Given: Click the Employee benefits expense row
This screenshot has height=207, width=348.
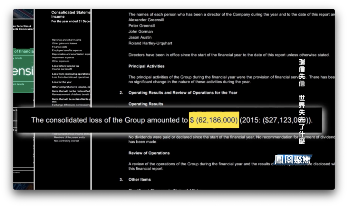Looking at the screenshot, I should pyautogui.click(x=67, y=50).
